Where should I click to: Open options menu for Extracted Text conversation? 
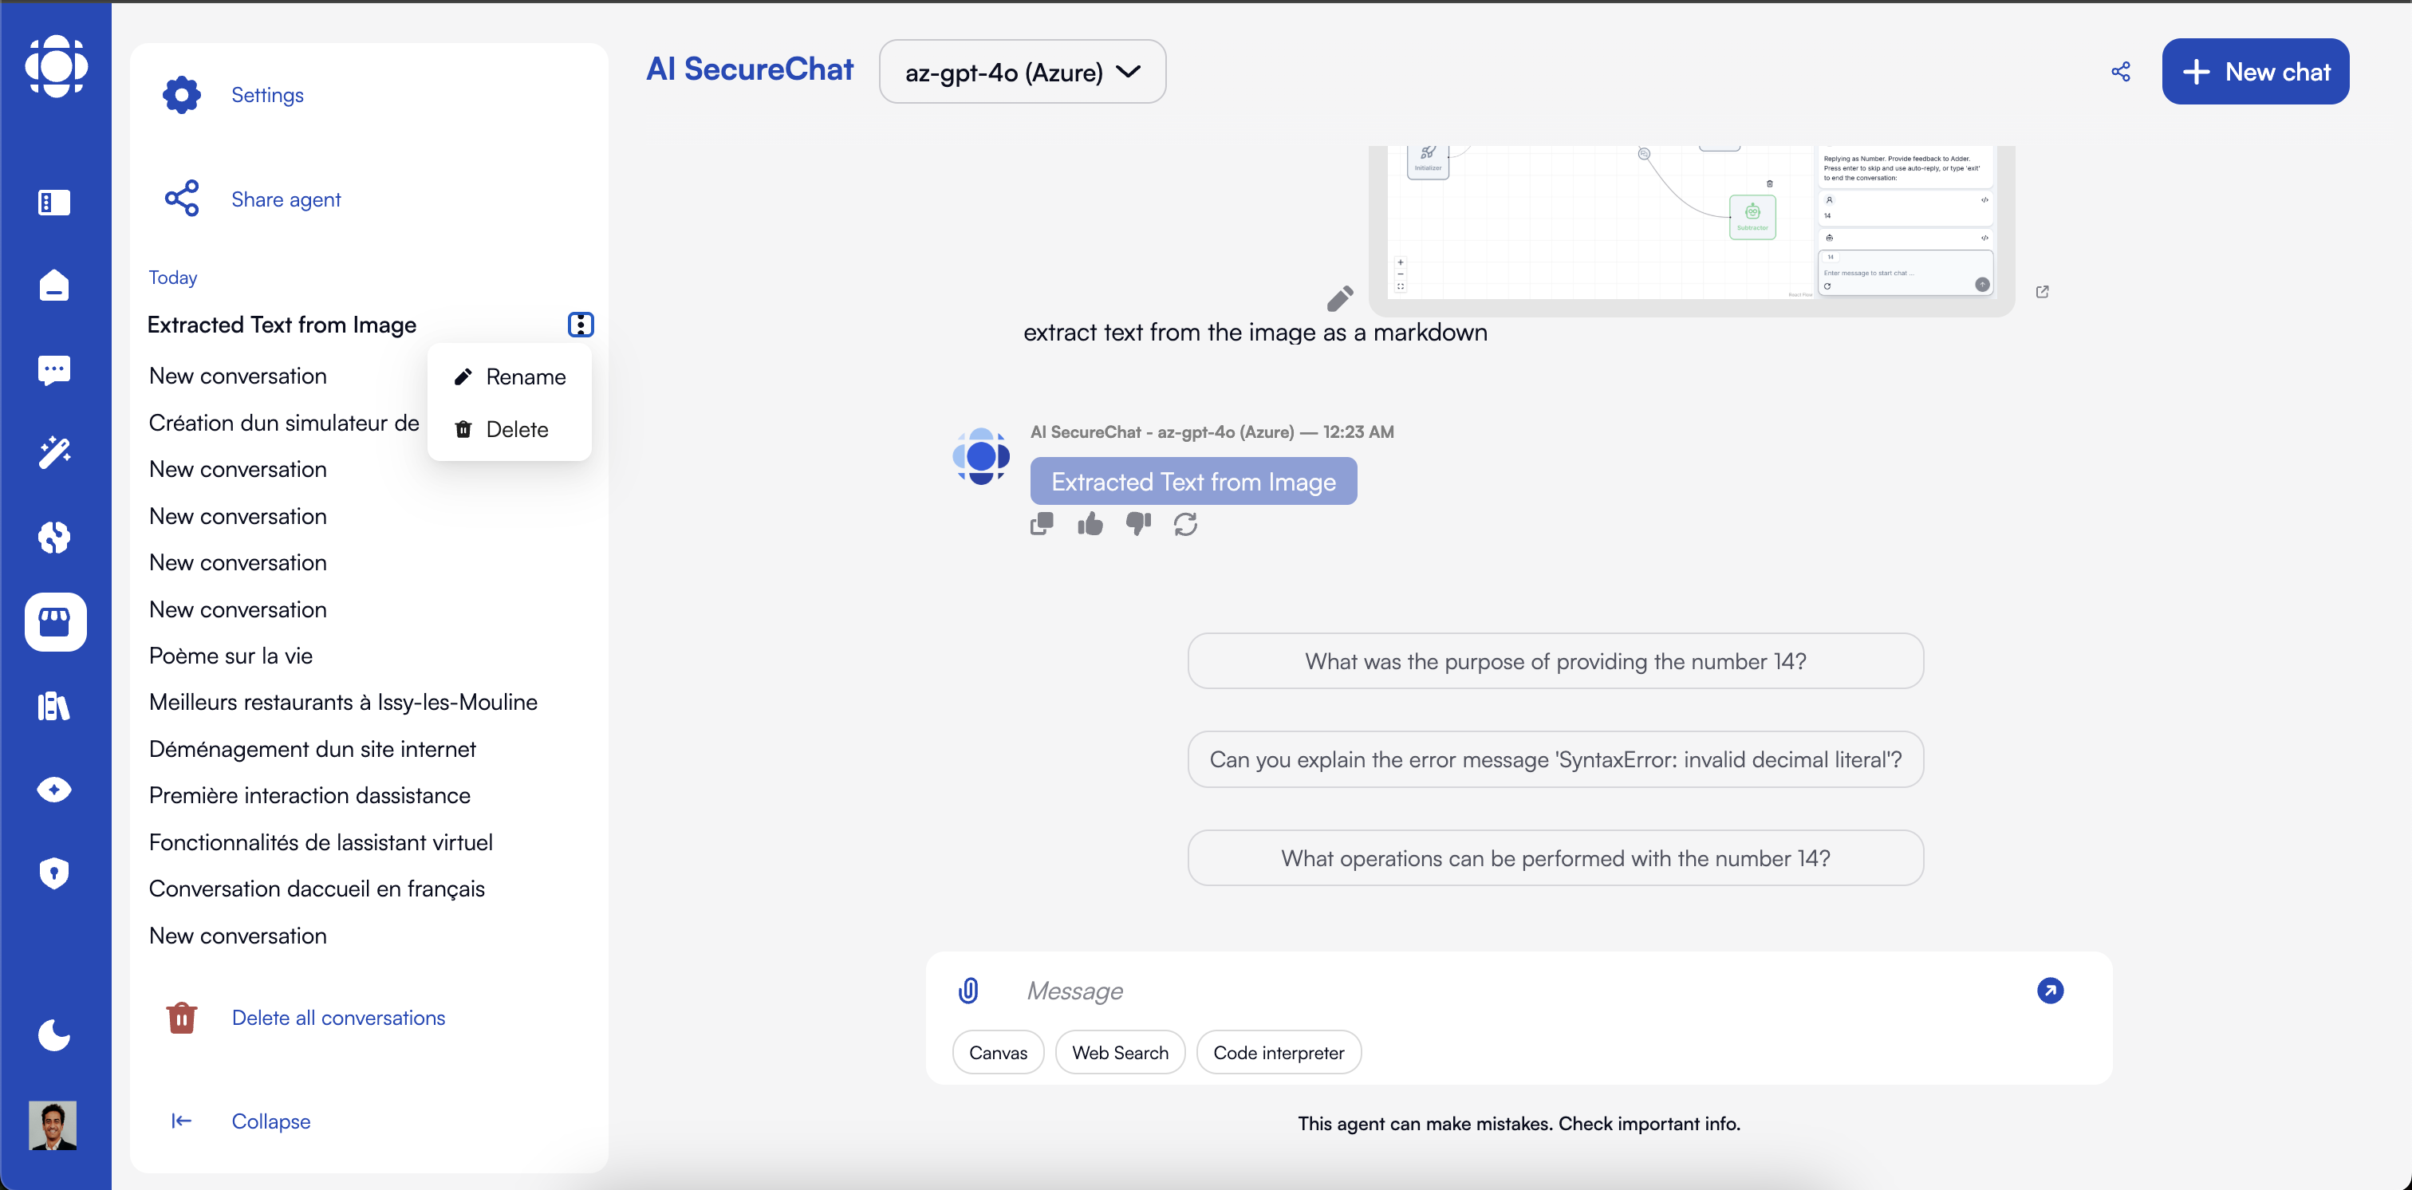[581, 325]
